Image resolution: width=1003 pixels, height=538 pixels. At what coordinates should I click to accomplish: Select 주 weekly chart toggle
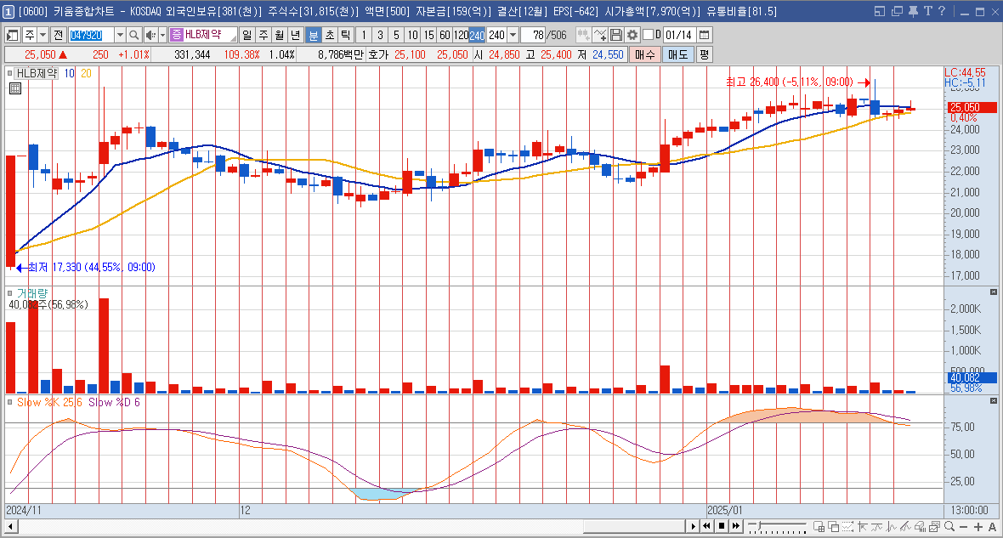coord(263,35)
